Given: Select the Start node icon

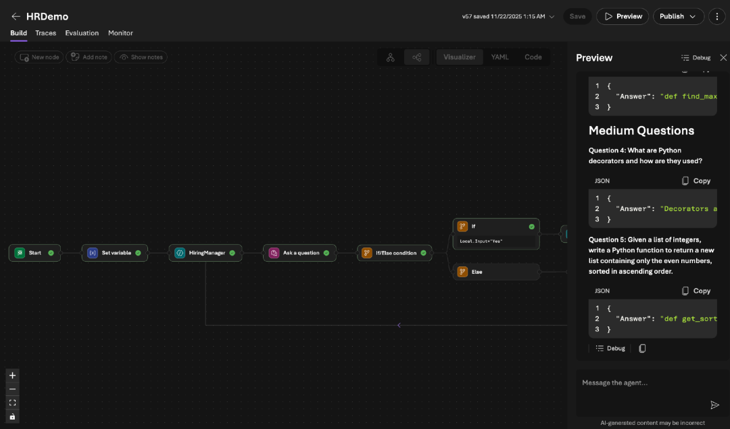Looking at the screenshot, I should 20,253.
